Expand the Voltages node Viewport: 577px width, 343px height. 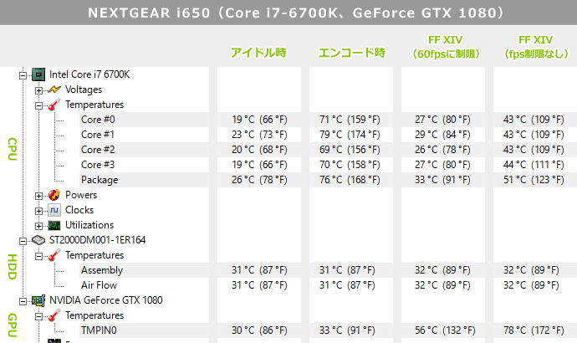[x=38, y=90]
